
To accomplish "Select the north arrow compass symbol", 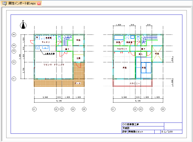I will 23,25.
